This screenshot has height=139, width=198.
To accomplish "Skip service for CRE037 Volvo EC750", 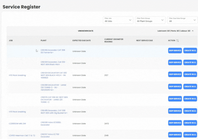I will tap(175, 135).
